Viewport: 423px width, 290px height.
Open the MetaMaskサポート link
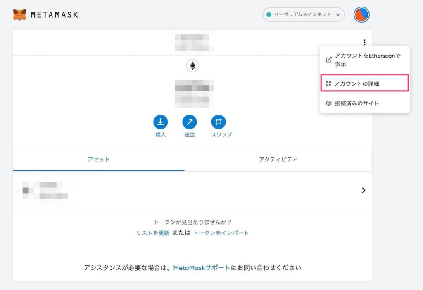click(202, 268)
